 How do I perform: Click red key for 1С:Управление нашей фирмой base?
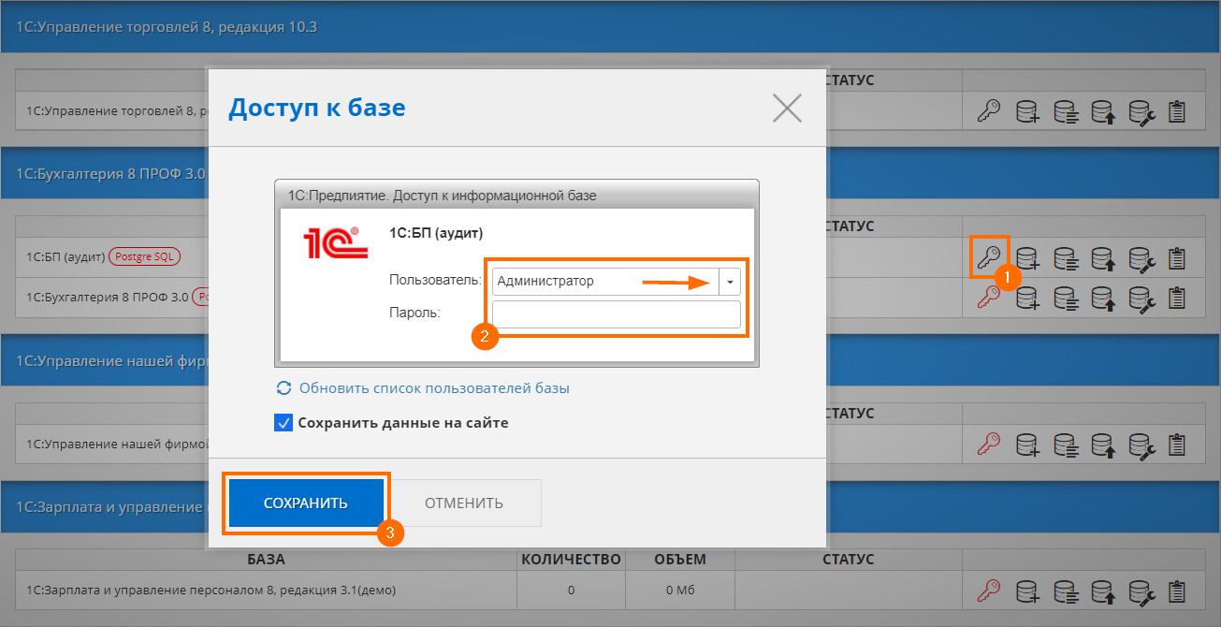pyautogui.click(x=989, y=443)
